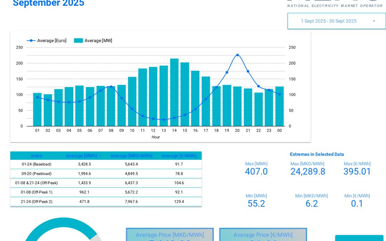This screenshot has width=386, height=241.
Task: Click the Max [MWh] value '407.0'
Action: [x=256, y=171]
